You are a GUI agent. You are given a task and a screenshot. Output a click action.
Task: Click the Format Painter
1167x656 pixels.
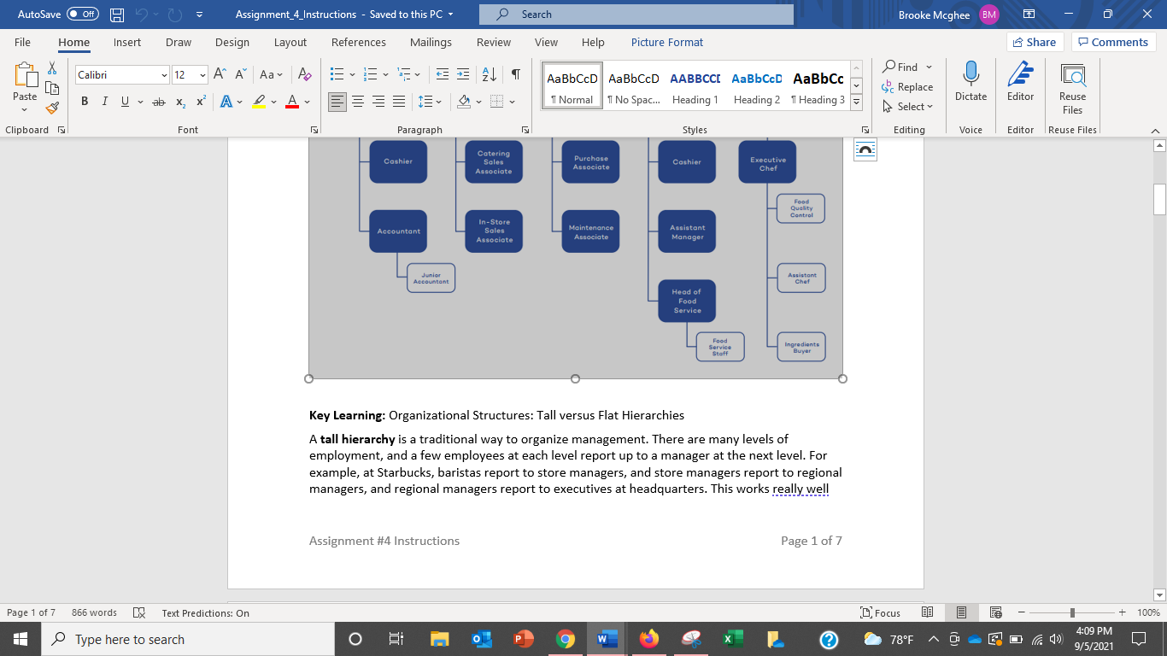[x=51, y=108]
